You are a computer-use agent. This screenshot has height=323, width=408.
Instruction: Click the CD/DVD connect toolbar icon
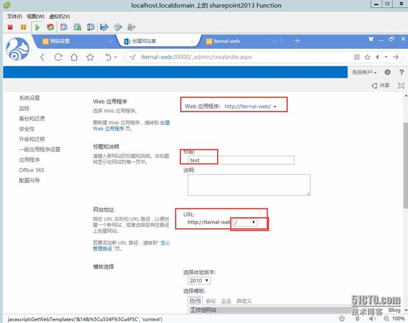pos(118,27)
